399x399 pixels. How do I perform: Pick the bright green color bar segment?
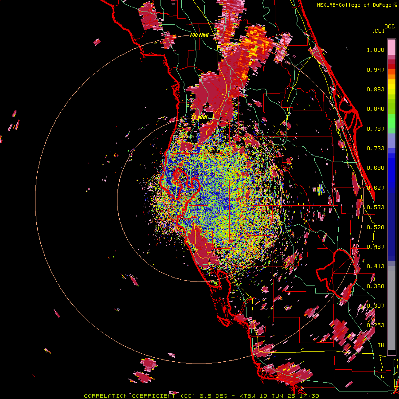coord(391,121)
